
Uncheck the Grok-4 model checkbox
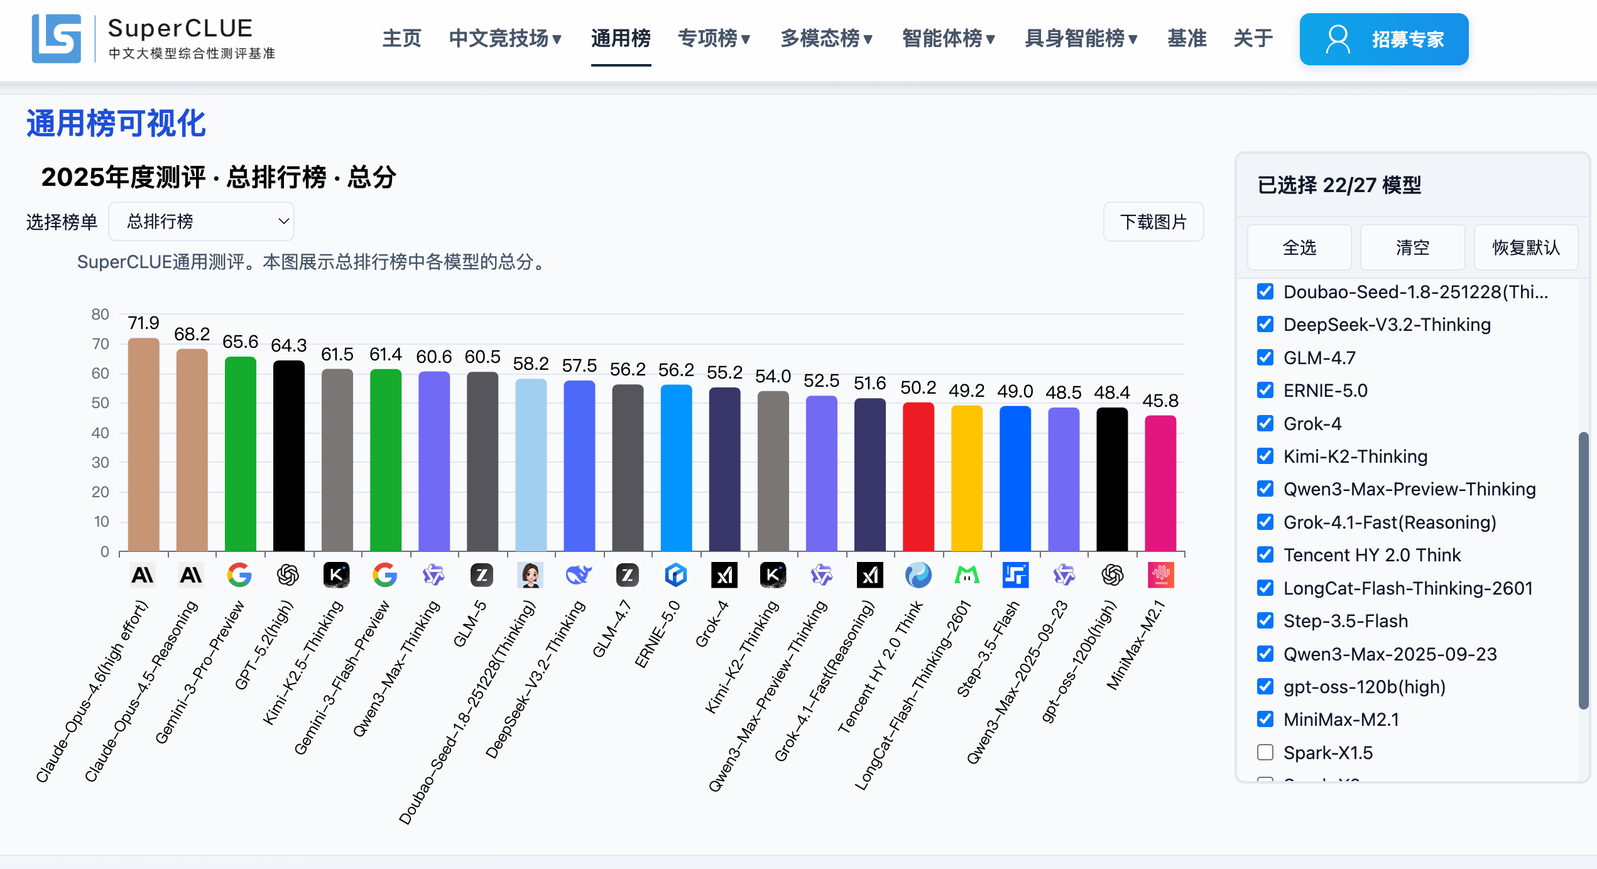[x=1265, y=424]
